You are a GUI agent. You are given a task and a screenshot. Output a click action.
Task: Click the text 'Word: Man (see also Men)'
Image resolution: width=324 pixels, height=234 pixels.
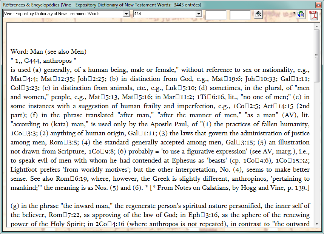[49, 51]
